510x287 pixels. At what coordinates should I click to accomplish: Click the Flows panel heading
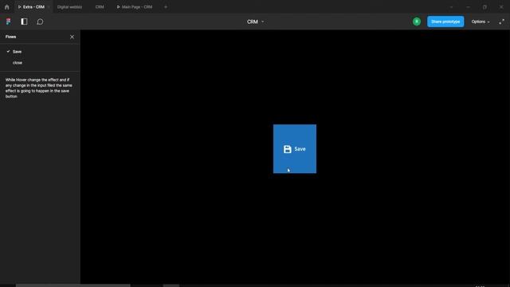[10, 37]
